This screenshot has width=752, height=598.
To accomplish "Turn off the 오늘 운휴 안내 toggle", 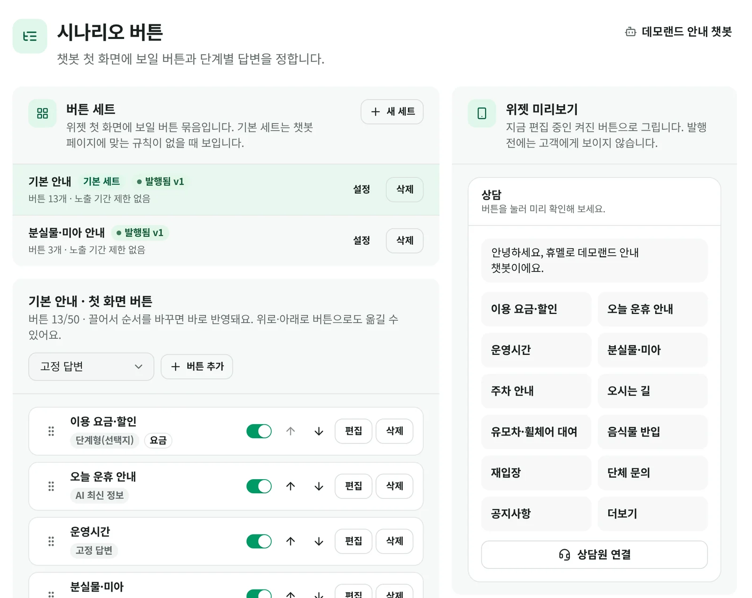I will [259, 486].
